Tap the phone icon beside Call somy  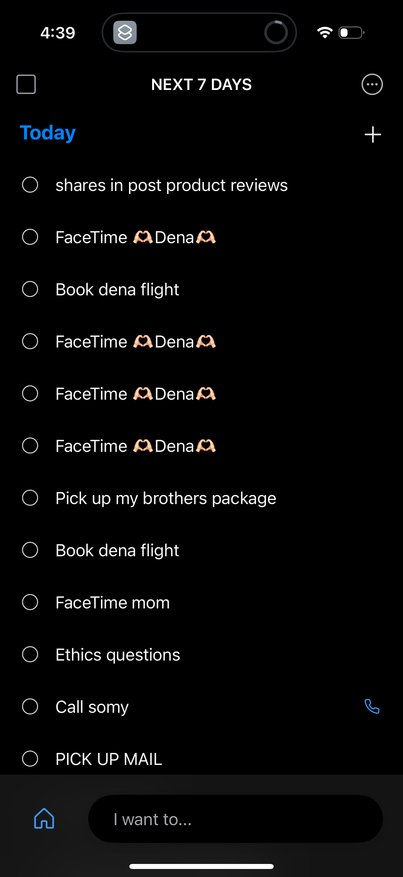372,706
